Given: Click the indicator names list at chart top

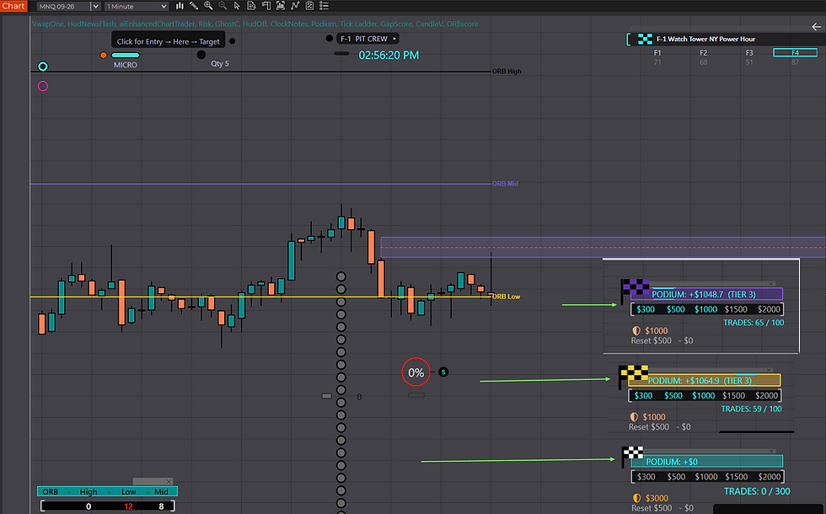Looking at the screenshot, I should 255,24.
